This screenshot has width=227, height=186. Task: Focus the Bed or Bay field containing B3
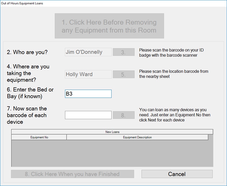click(x=88, y=94)
